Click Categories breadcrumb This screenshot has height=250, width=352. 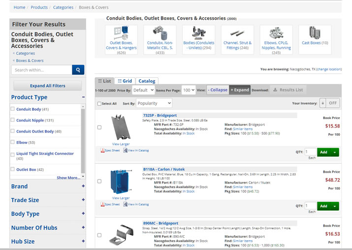63,7
